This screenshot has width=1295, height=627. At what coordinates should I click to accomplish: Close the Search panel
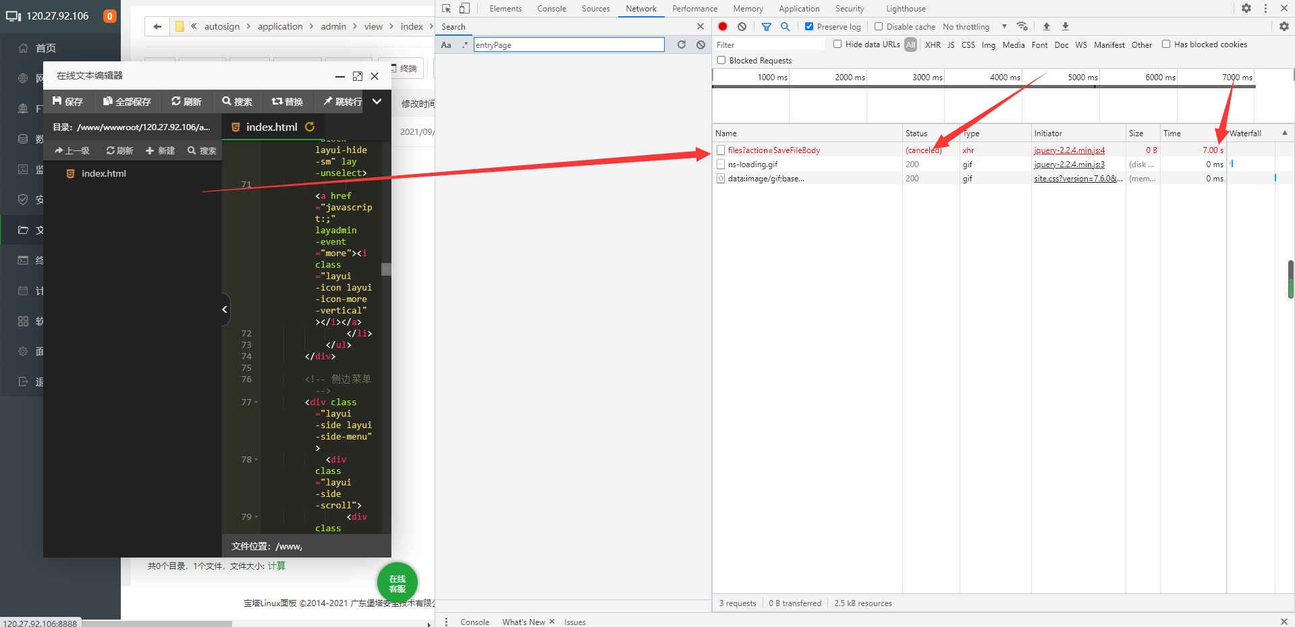(x=700, y=26)
